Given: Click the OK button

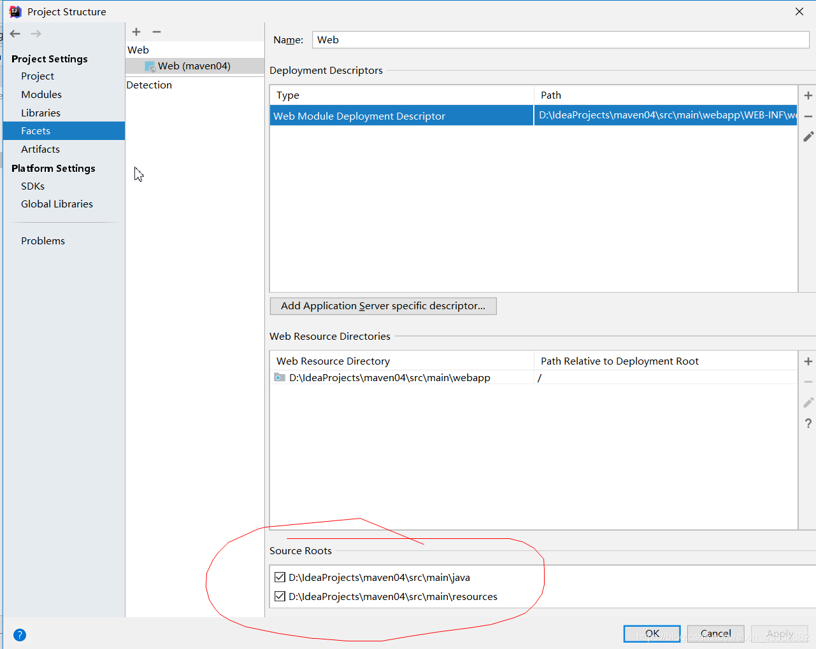Looking at the screenshot, I should point(652,634).
